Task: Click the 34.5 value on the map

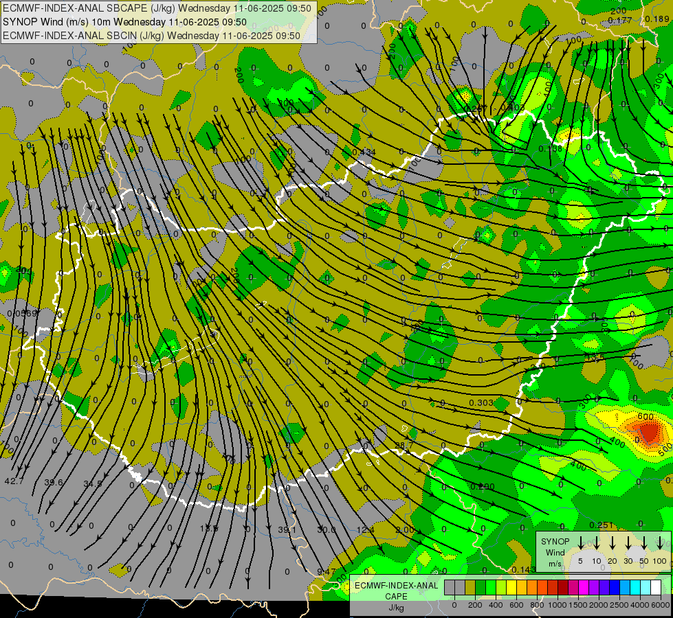Action: [93, 484]
